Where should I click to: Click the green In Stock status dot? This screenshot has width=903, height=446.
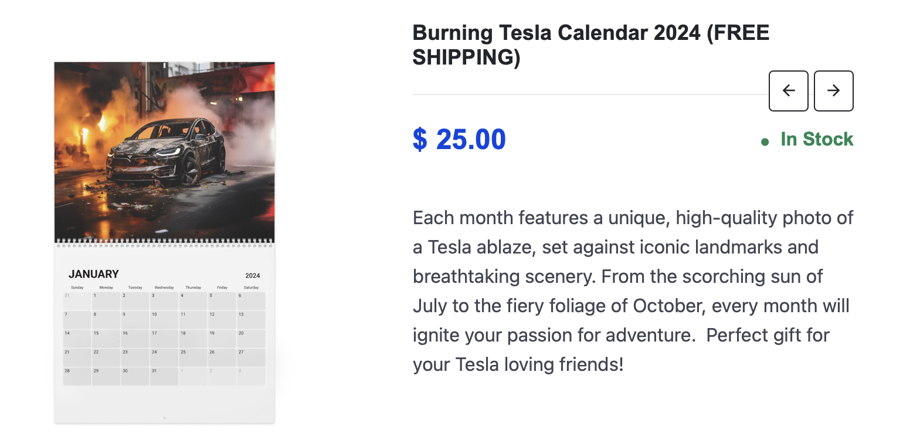click(765, 141)
